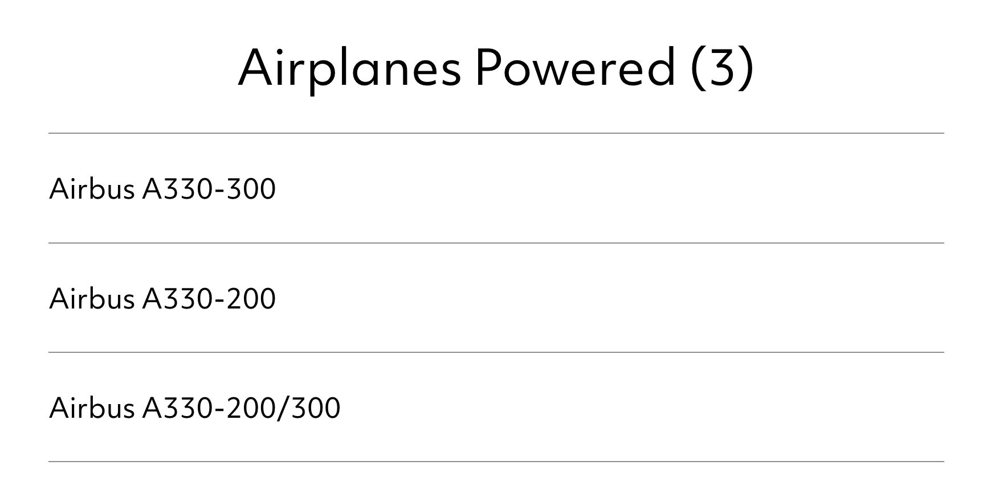Click the A330-200 model number in the second row
The width and height of the screenshot is (995, 502).
coord(209,298)
